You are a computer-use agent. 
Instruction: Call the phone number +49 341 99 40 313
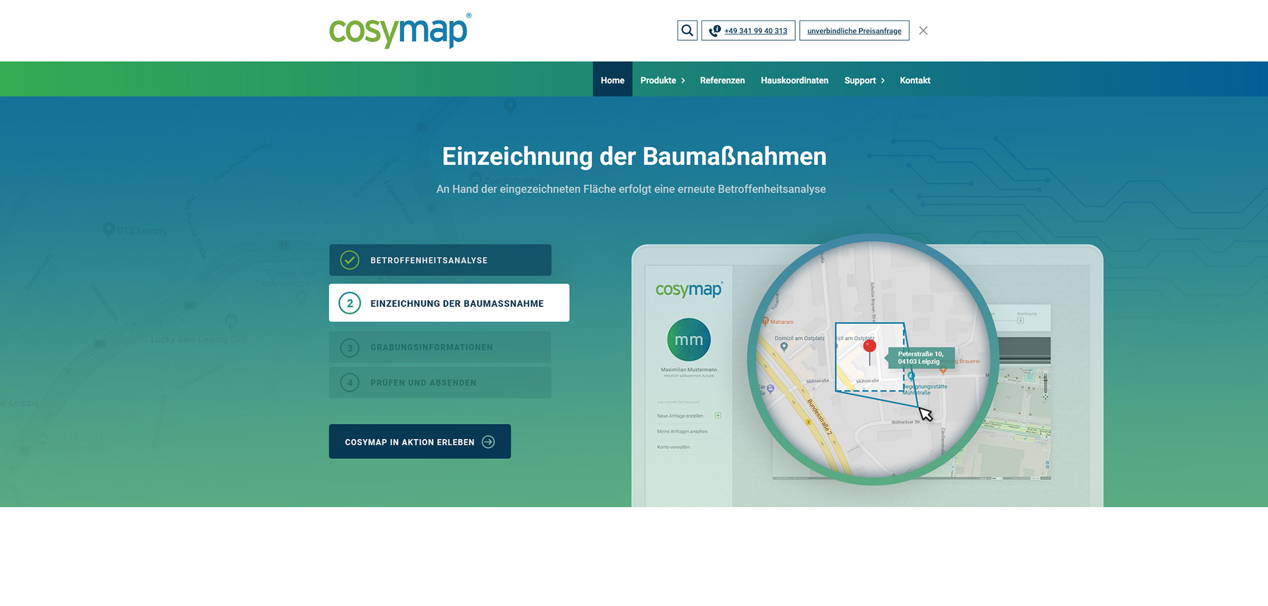coord(748,30)
